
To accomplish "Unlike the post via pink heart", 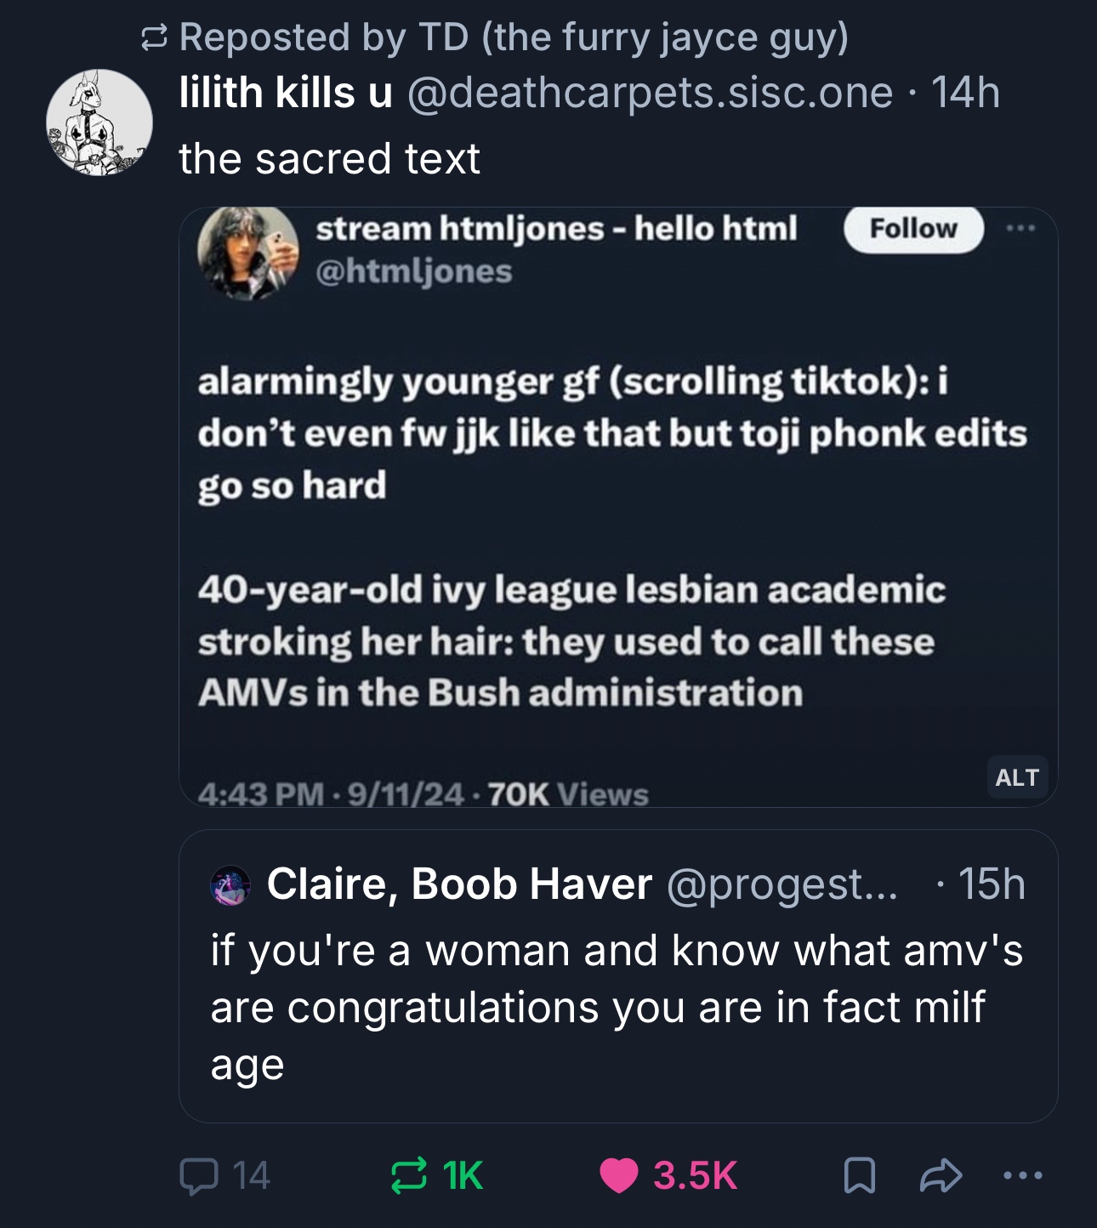I will pyautogui.click(x=618, y=1176).
